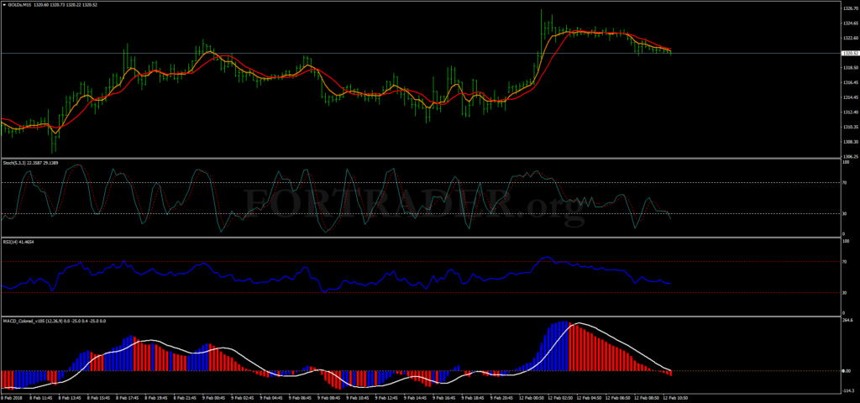Click the 30 level label in RSI panel
860x403 pixels.
[x=845, y=293]
